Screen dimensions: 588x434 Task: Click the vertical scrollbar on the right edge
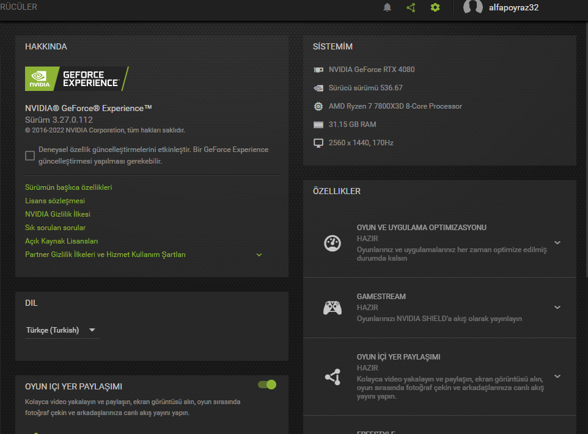click(586, 150)
